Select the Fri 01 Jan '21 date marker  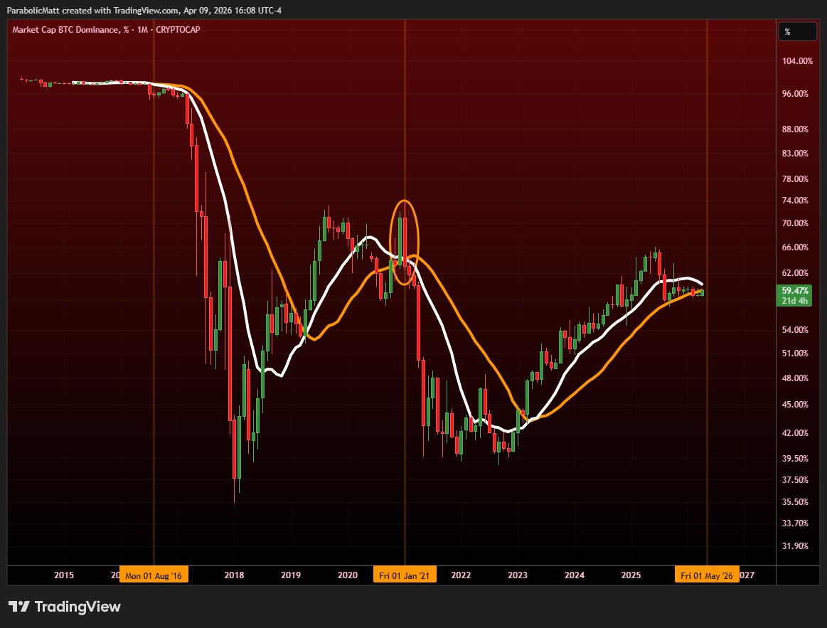click(405, 575)
